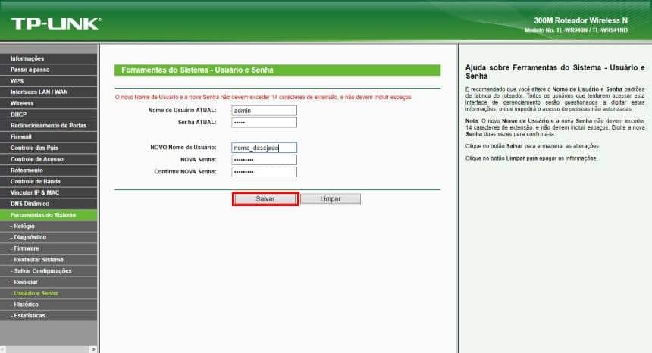
Task: Open Usuário e Senha submenu
Action: (x=49, y=293)
